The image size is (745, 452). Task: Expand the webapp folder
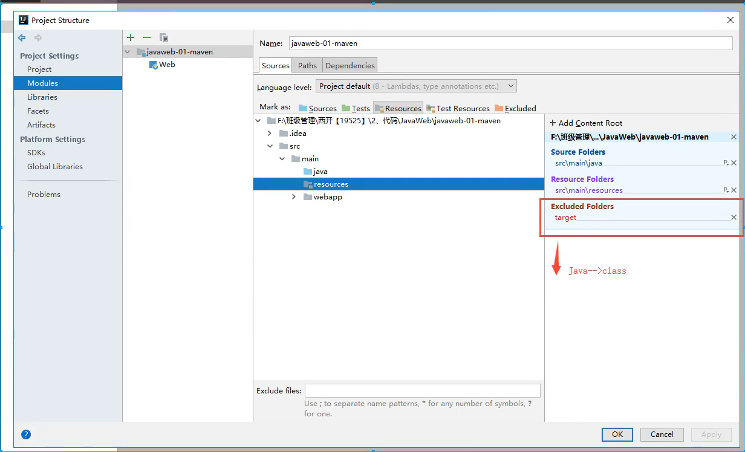coord(294,197)
